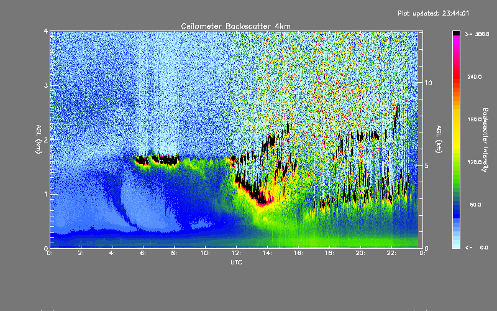The image size is (497, 311).
Task: Click the "240.0" color bar value
Action: pyautogui.click(x=475, y=77)
